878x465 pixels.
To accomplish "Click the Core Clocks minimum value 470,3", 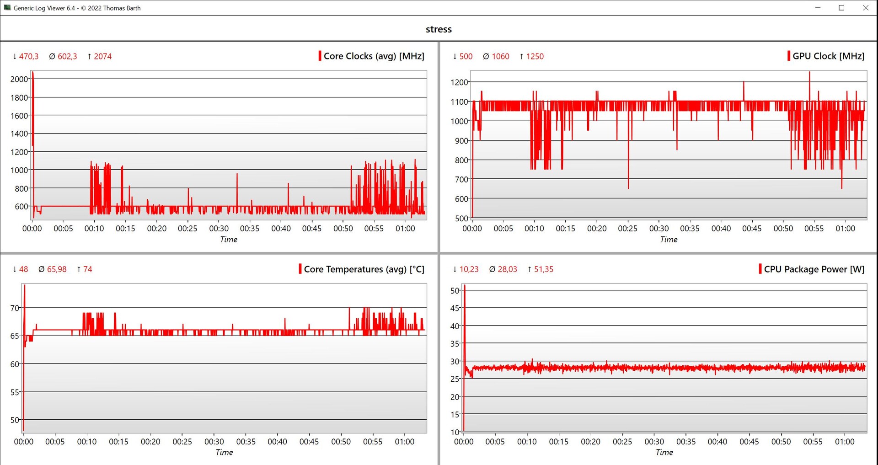I will pyautogui.click(x=28, y=57).
